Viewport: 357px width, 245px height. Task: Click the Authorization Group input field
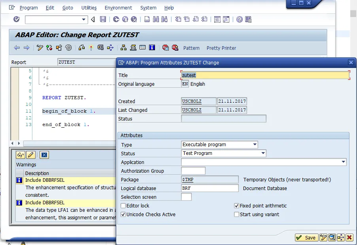pos(193,171)
